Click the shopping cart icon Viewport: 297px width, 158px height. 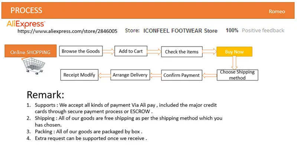(33, 66)
